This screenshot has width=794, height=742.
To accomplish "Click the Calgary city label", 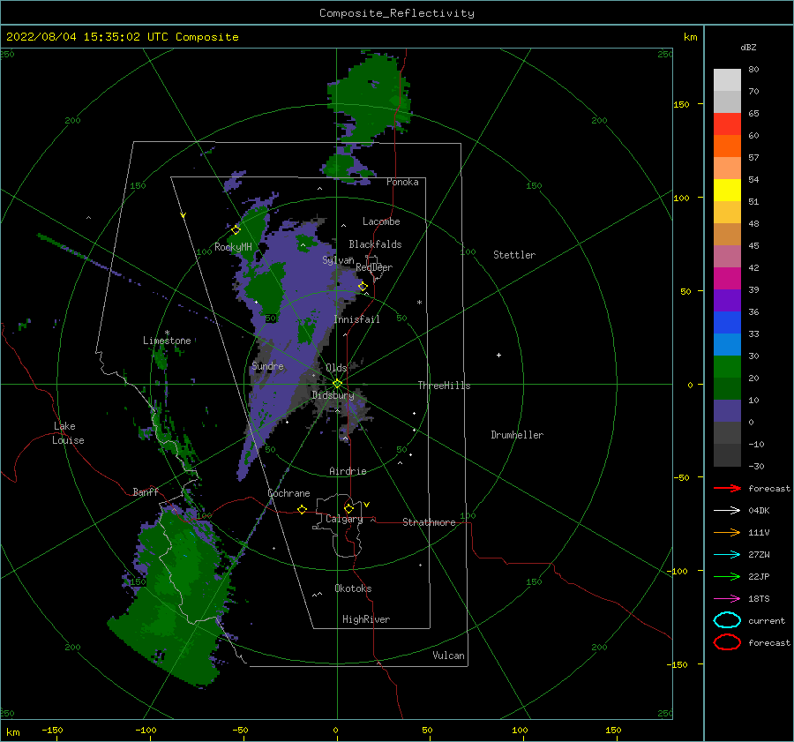I will tap(344, 519).
